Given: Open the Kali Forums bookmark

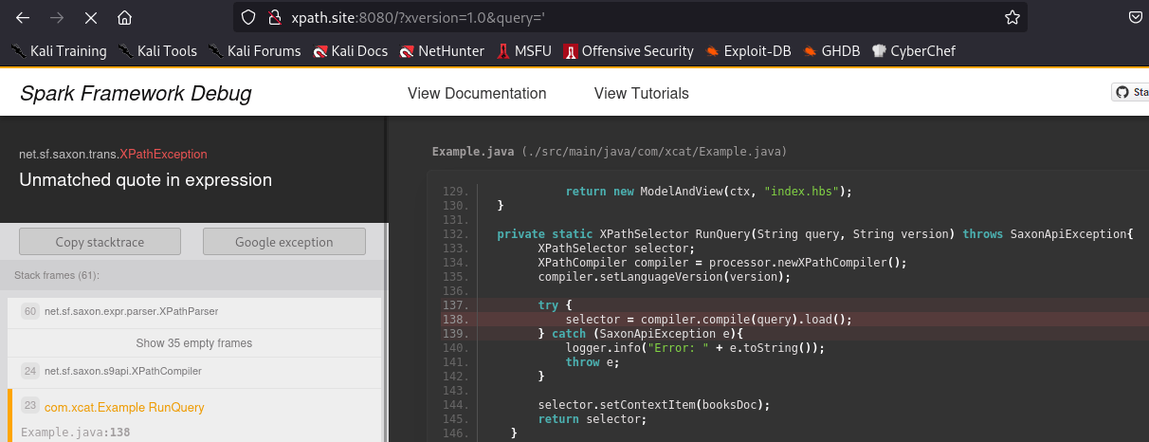Looking at the screenshot, I should point(255,51).
